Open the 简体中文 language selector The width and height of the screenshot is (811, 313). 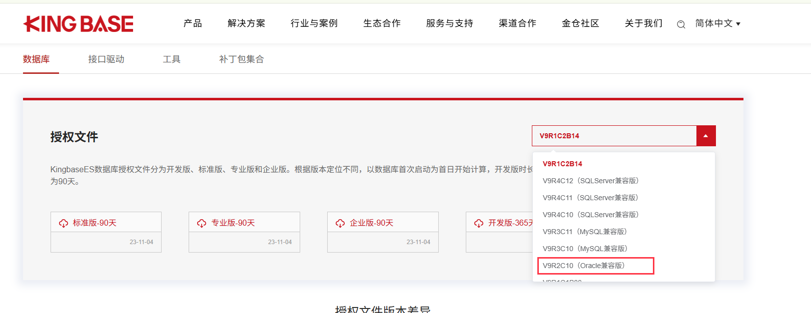coord(718,23)
